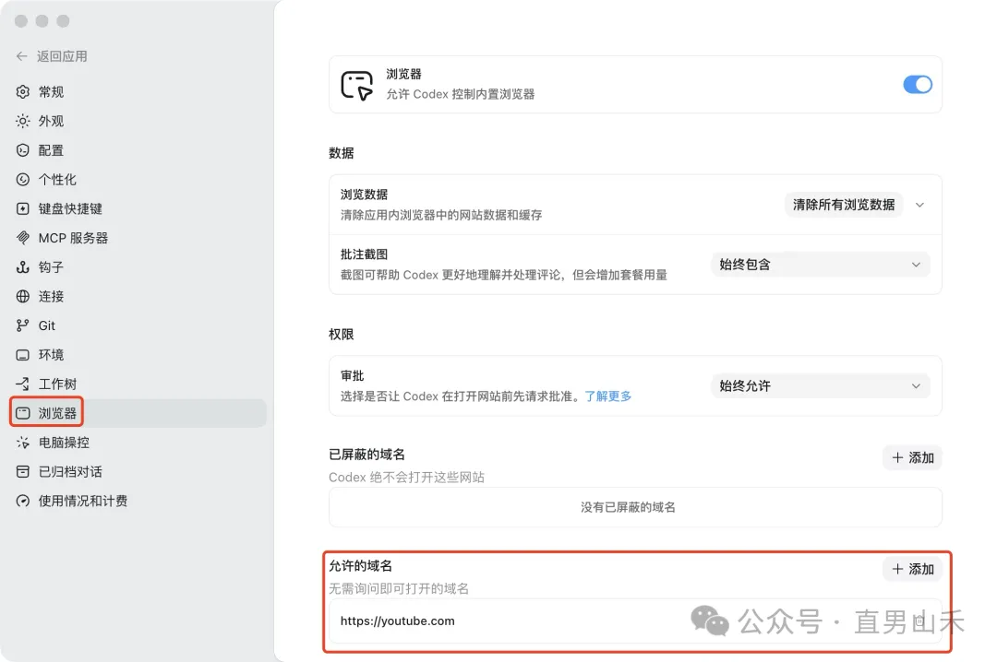Open the 工作树 settings section
Screen dimensions: 997x662
(x=138, y=384)
